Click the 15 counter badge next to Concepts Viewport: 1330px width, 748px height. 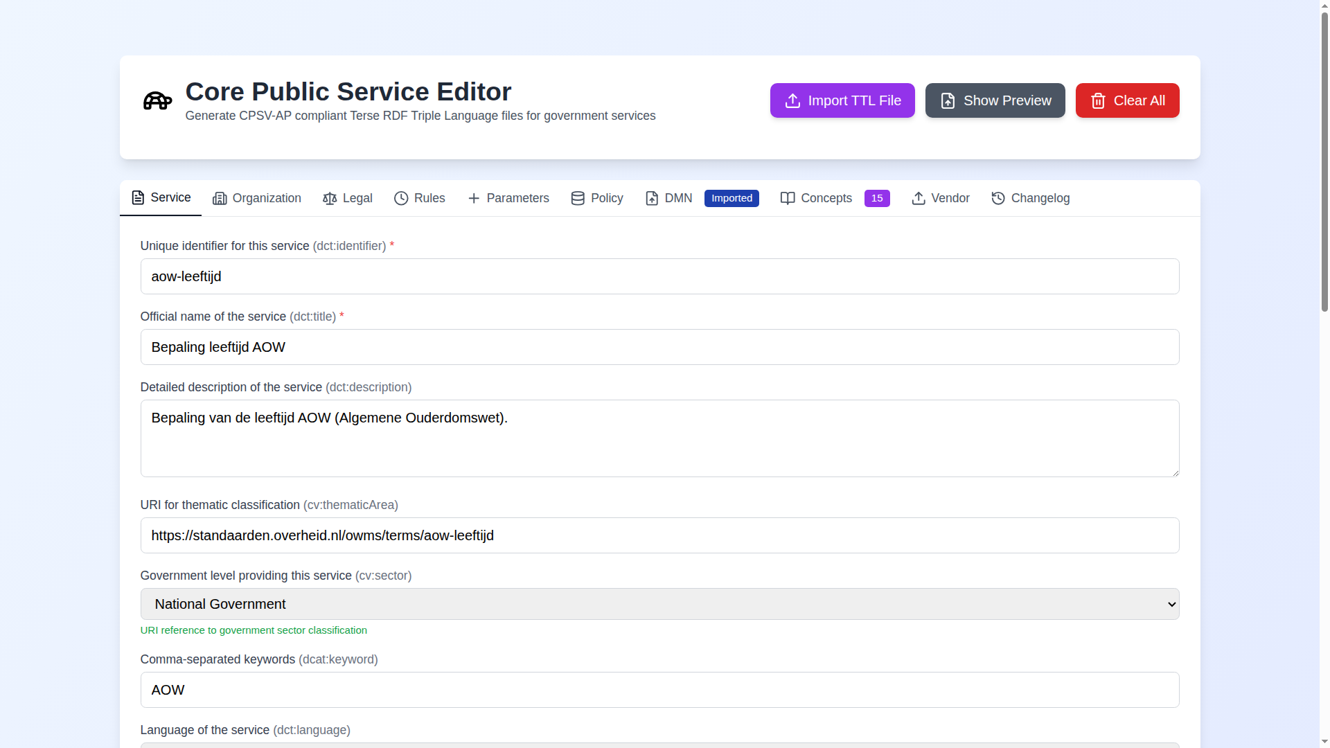coord(876,198)
